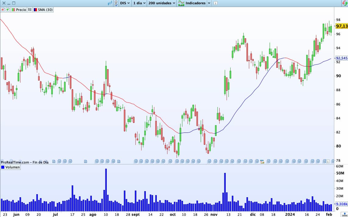Open the list icon next to Precio

click(x=30, y=10)
